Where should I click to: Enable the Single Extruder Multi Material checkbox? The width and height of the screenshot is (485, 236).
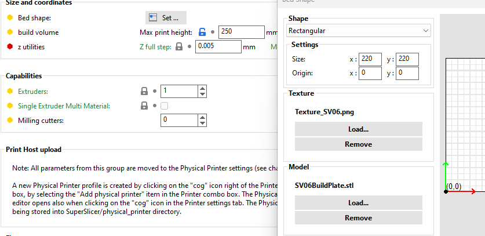point(165,106)
